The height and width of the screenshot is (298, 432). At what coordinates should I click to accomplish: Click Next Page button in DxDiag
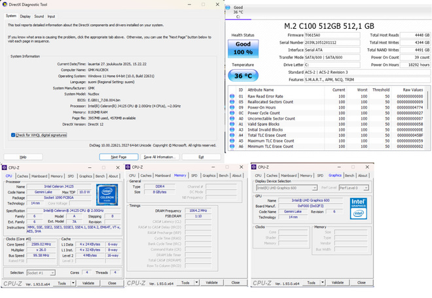coord(118,157)
